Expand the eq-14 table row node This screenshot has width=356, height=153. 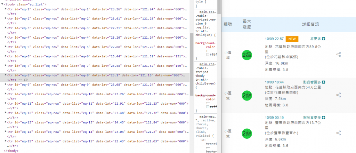[6, 132]
